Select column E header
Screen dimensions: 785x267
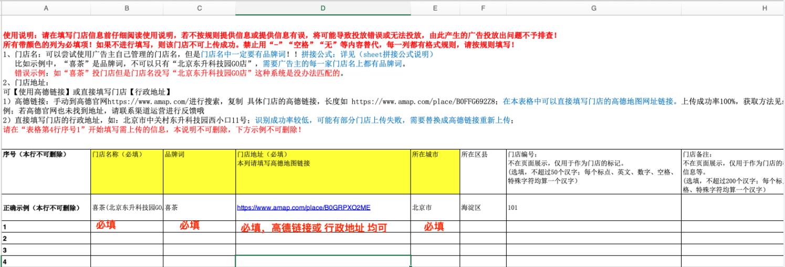[435, 8]
